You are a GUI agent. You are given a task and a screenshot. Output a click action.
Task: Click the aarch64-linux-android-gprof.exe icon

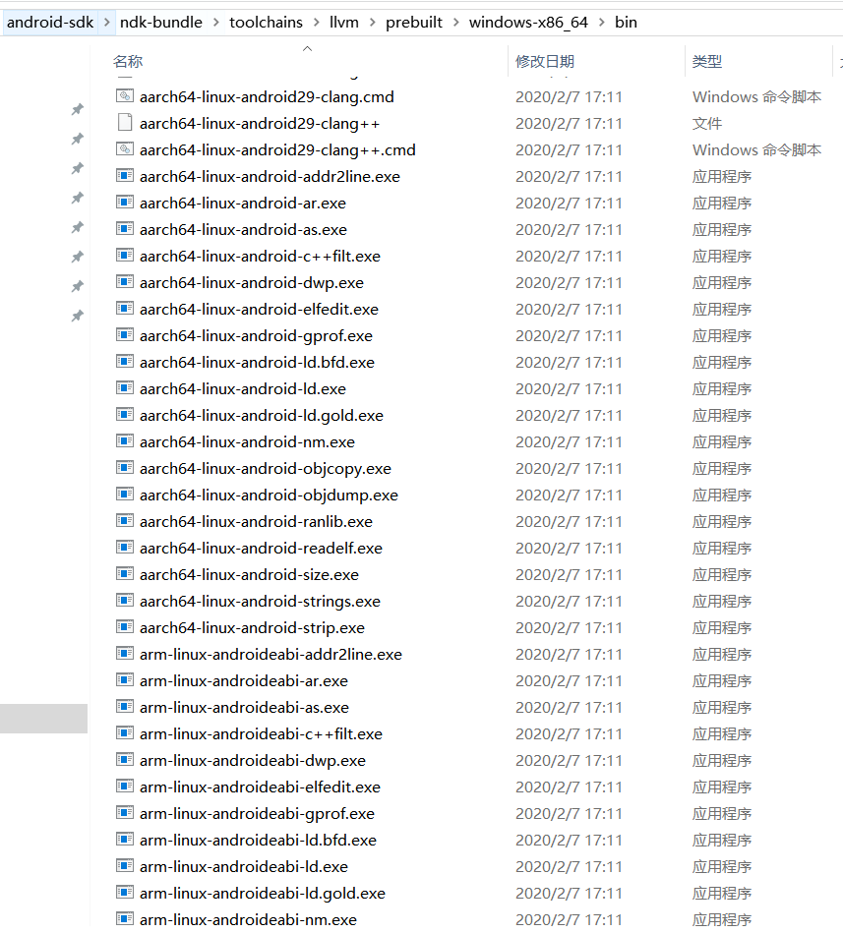point(124,335)
